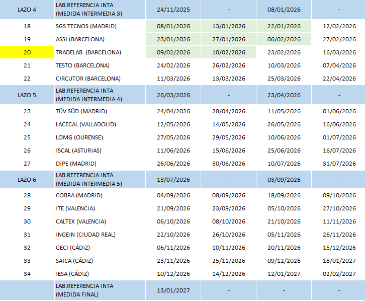This screenshot has height=301, width=365.
Task: Select the LAZO 5 header cell
Action: pyautogui.click(x=27, y=95)
